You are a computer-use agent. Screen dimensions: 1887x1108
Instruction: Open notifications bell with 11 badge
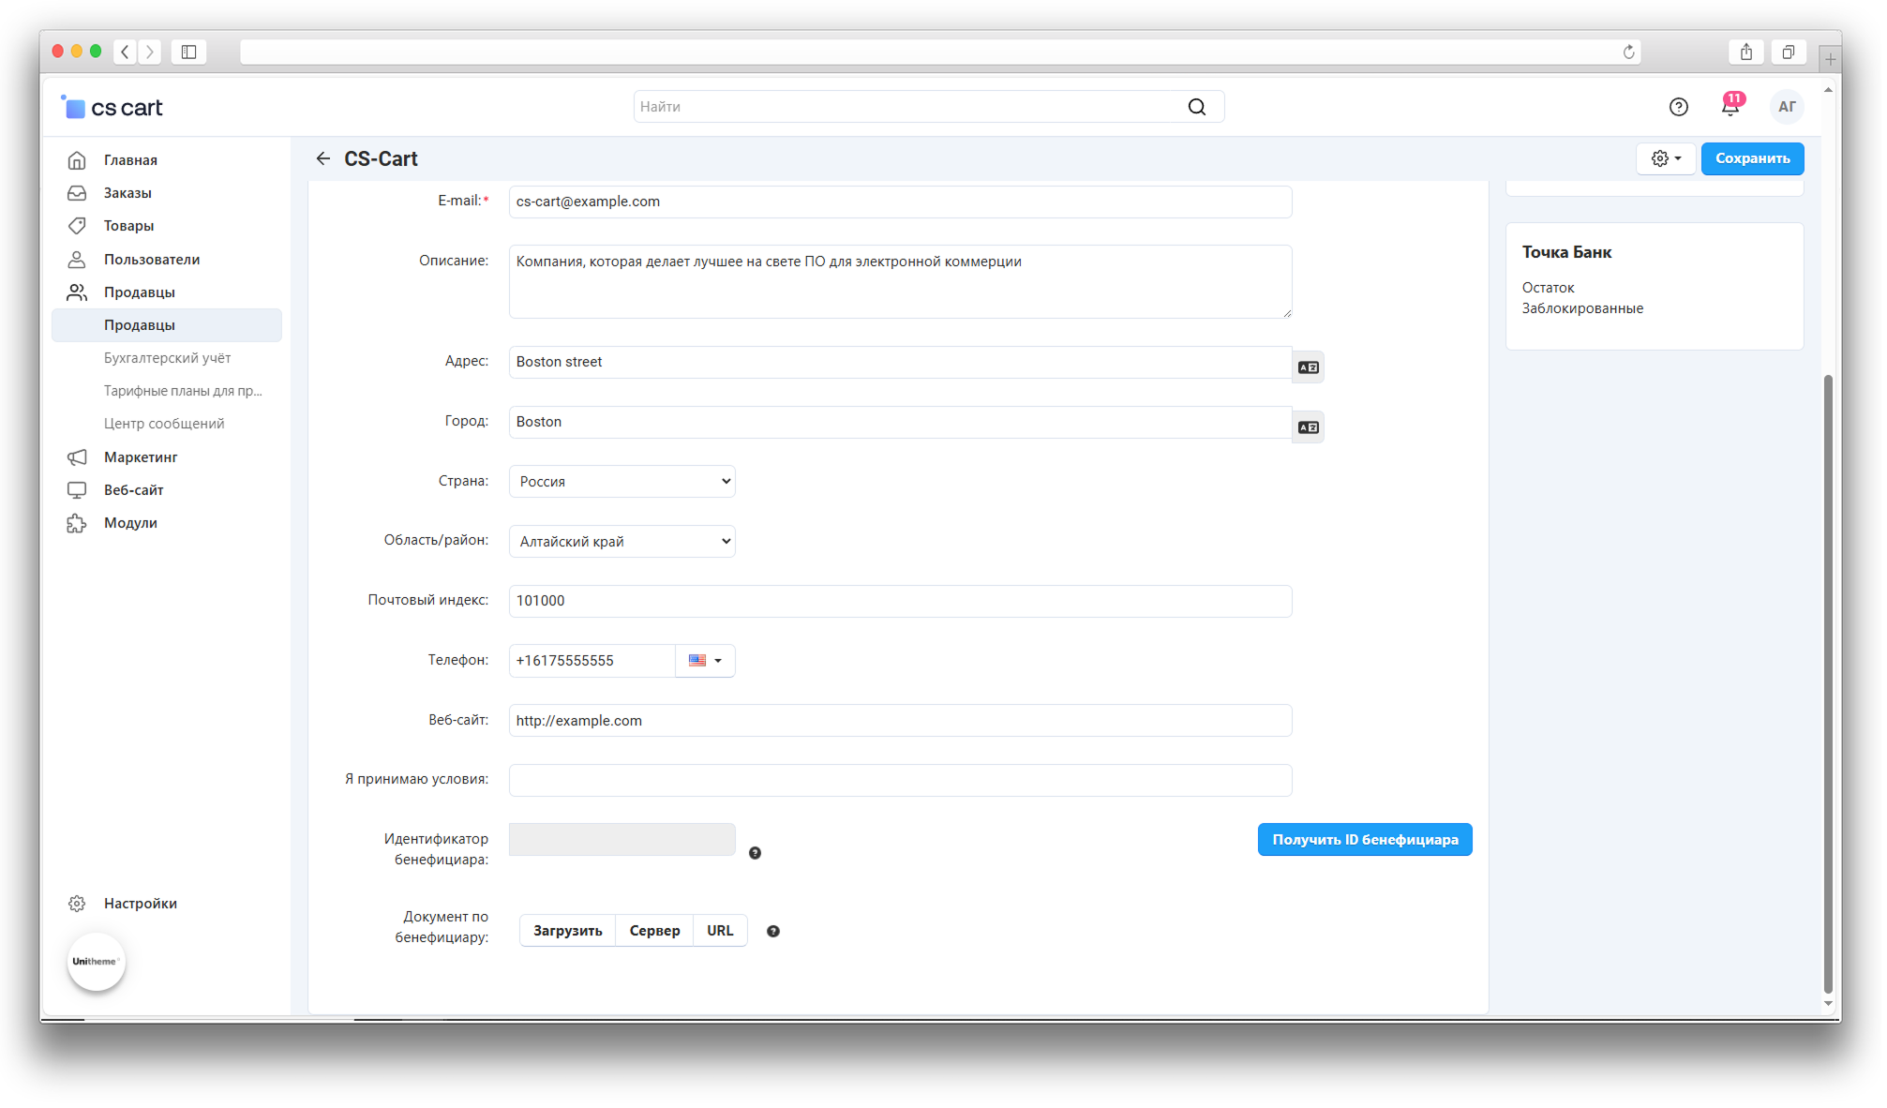pos(1730,107)
